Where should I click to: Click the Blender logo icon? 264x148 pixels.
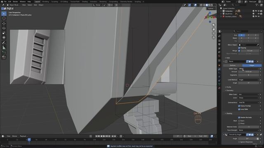point(2,2)
